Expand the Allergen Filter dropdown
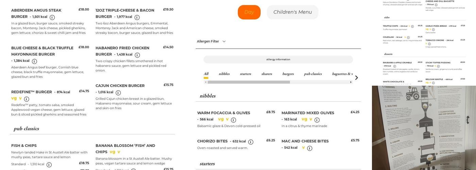The height and width of the screenshot is (170, 476). (211, 41)
